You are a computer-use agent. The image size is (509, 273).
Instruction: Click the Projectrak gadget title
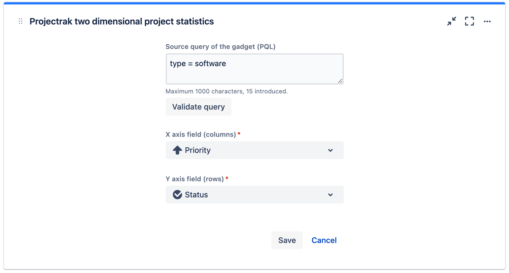[x=122, y=21]
